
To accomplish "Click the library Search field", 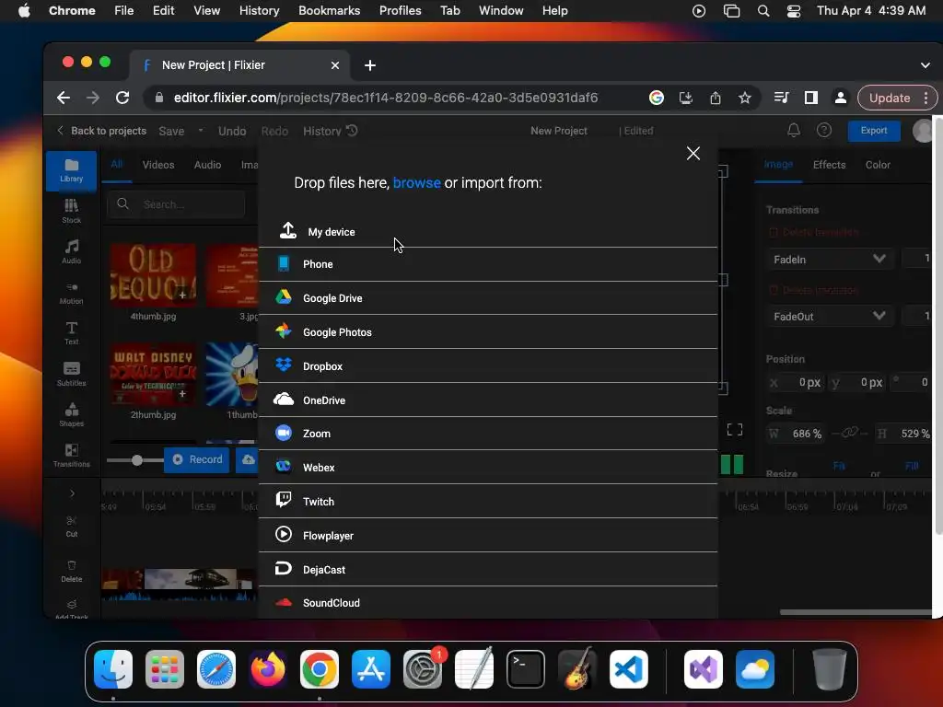I will [176, 204].
